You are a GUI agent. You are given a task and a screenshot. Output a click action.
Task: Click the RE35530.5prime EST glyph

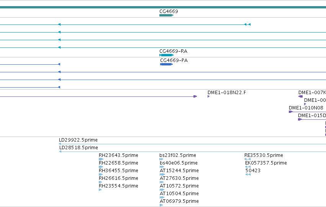coord(247,159)
